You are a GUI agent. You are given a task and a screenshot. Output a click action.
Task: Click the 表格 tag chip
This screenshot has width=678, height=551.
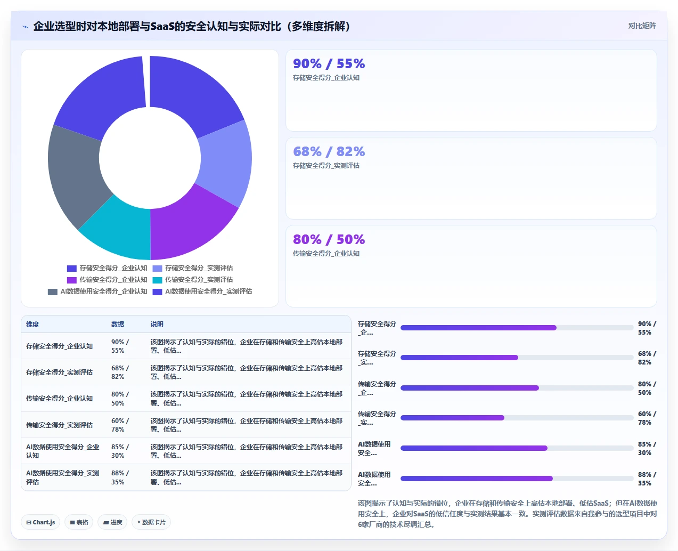coord(79,522)
